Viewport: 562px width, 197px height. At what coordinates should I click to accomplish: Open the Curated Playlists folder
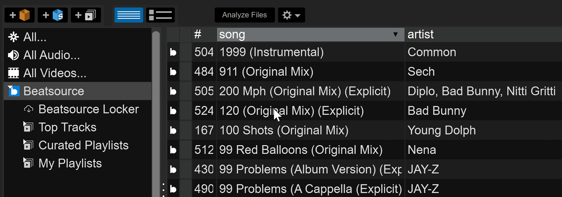click(x=84, y=145)
